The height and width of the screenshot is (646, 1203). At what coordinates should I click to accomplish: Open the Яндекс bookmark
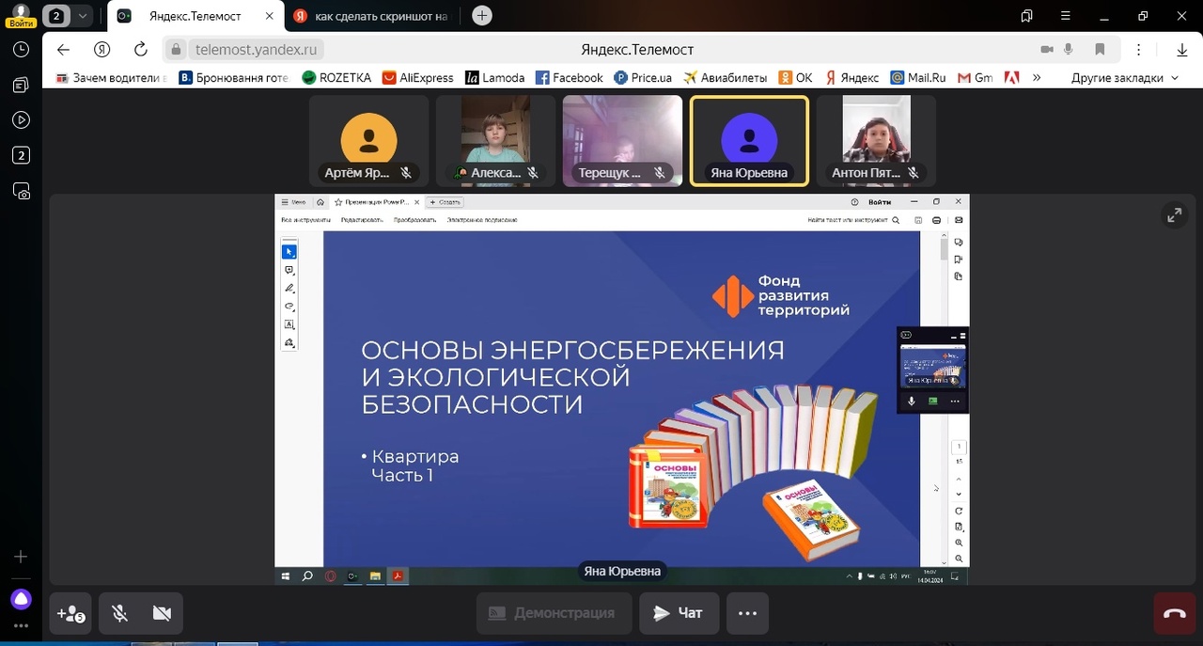click(x=851, y=78)
